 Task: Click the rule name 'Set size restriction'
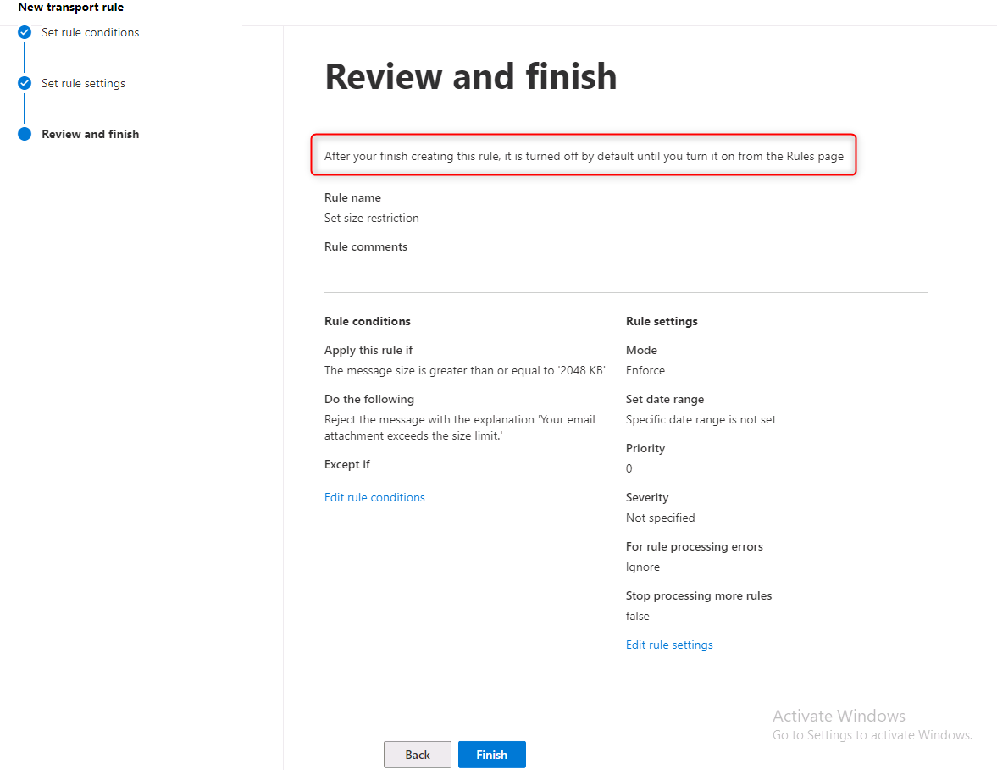[x=371, y=219]
